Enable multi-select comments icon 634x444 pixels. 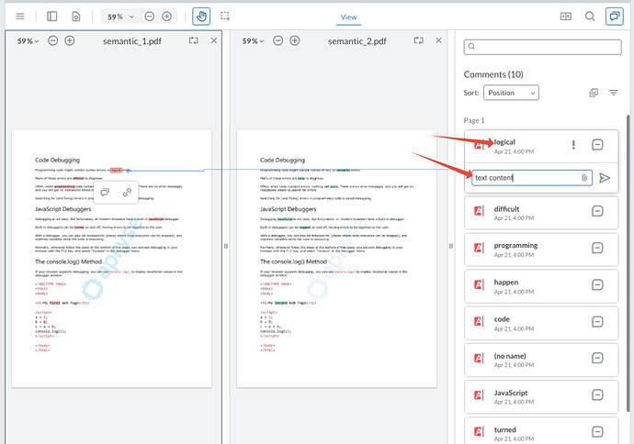click(594, 93)
